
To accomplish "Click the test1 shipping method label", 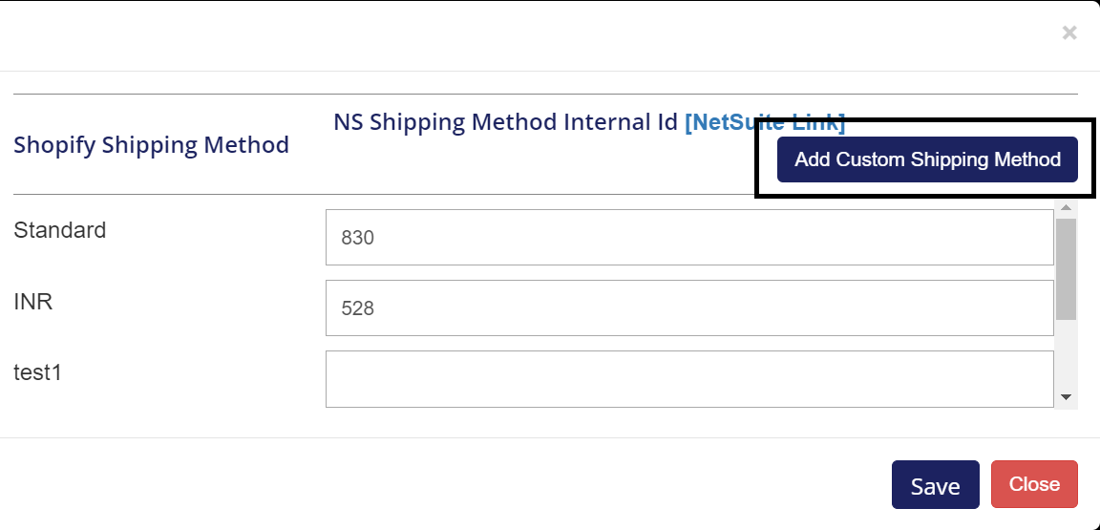I will (38, 372).
